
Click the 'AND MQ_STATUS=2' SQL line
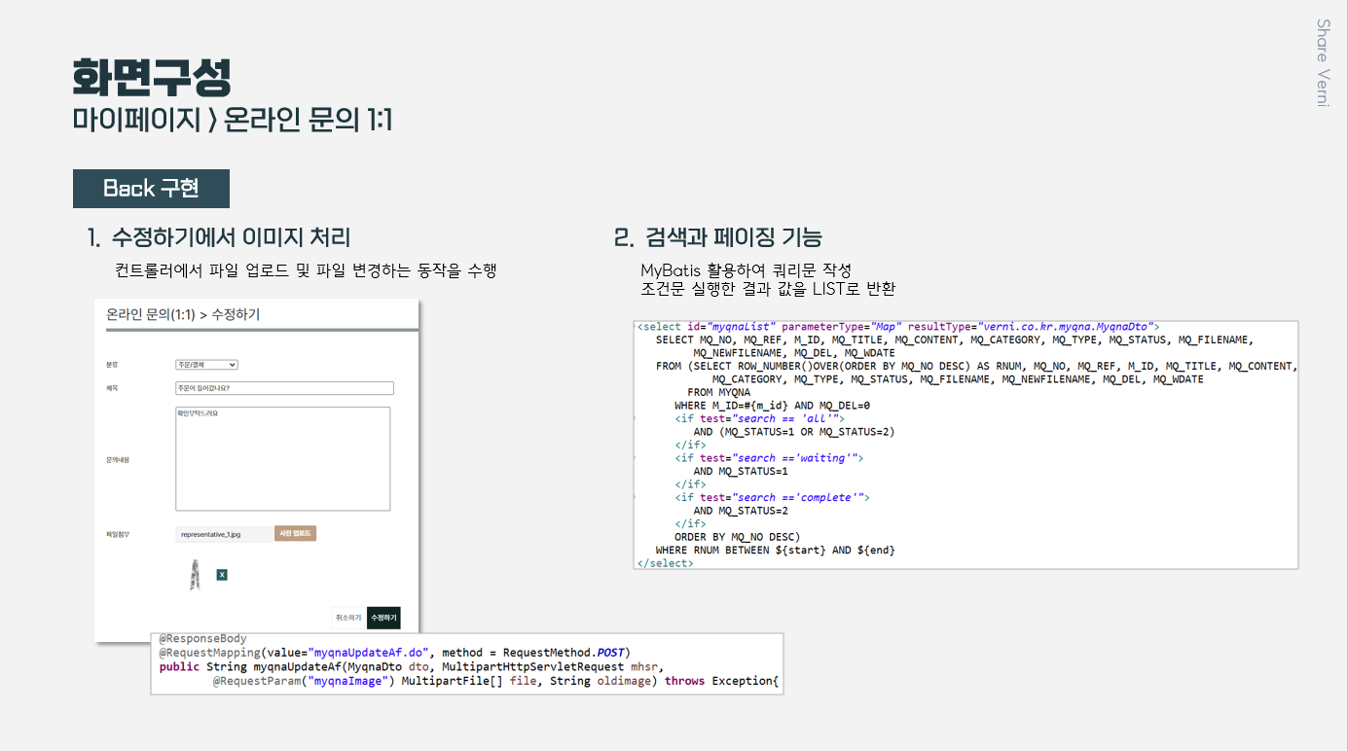click(x=741, y=511)
